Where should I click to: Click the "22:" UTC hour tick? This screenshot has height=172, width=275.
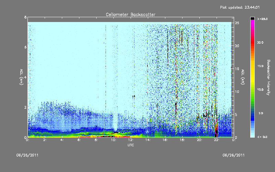[x=217, y=140]
